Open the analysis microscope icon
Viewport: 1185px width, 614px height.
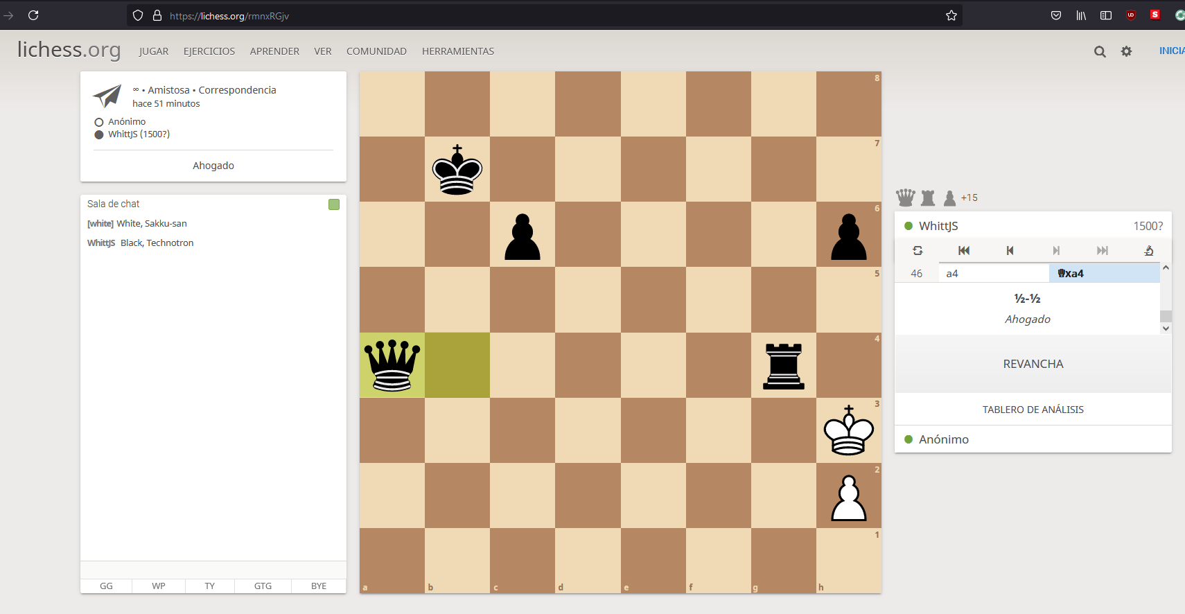coord(1148,251)
